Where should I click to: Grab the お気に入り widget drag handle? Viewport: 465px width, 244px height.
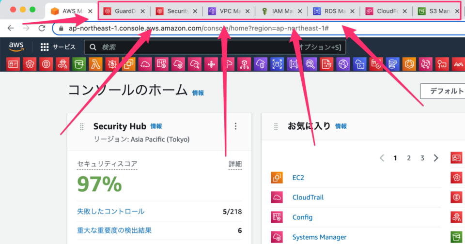(x=276, y=126)
